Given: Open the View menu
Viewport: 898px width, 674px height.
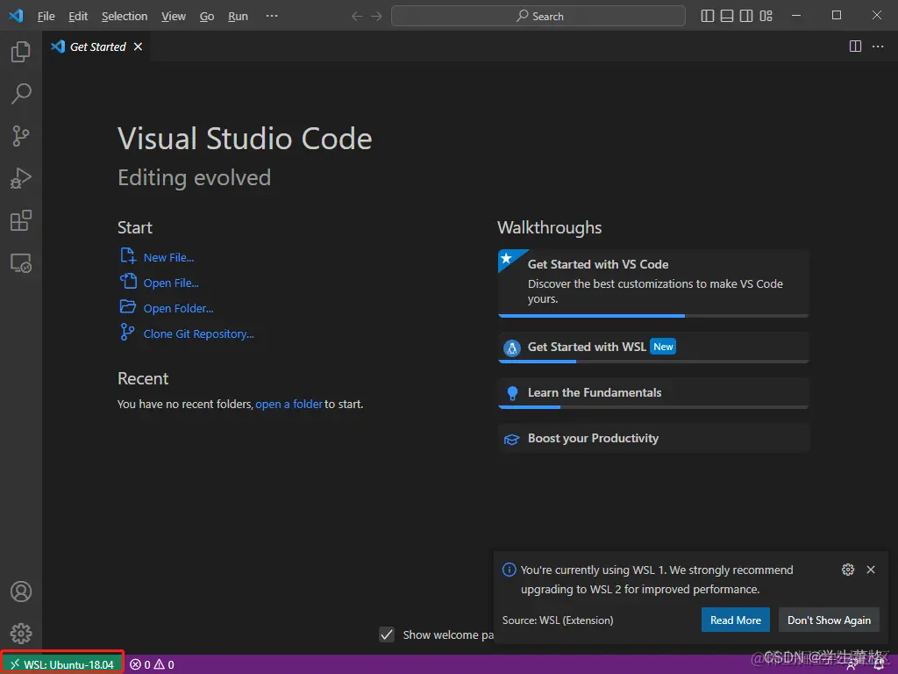Looking at the screenshot, I should point(174,16).
